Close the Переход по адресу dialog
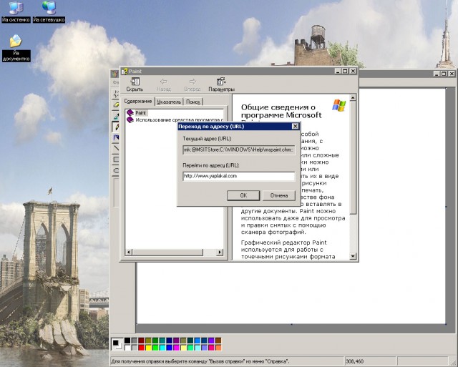Viewport: 458px width, 367px height. (x=295, y=126)
